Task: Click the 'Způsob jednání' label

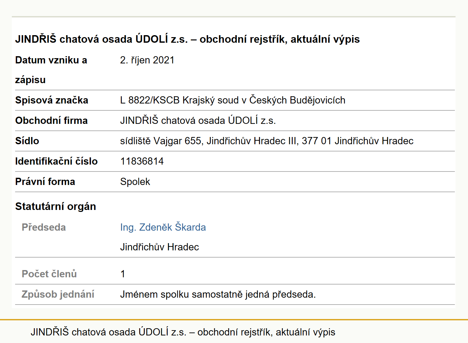Action: coord(58,294)
